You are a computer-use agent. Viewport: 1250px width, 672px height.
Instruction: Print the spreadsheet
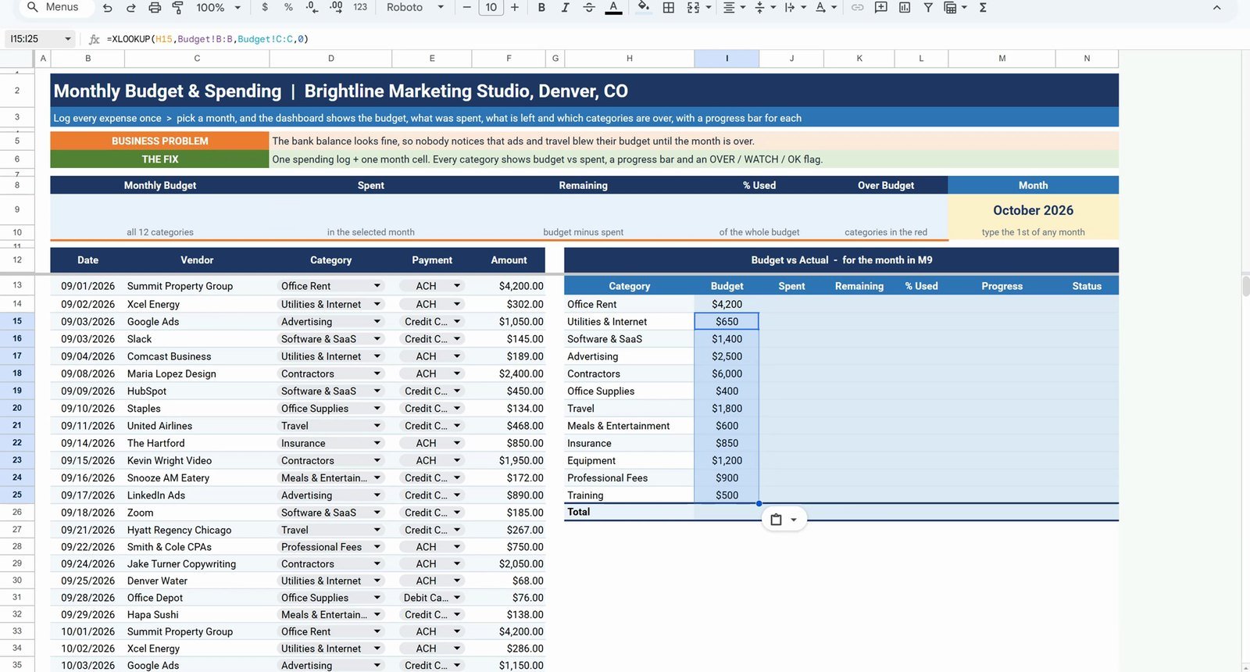(x=155, y=8)
